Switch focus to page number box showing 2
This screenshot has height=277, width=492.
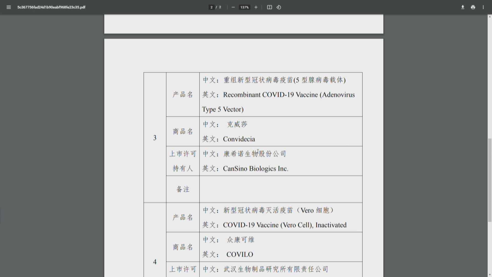[211, 7]
